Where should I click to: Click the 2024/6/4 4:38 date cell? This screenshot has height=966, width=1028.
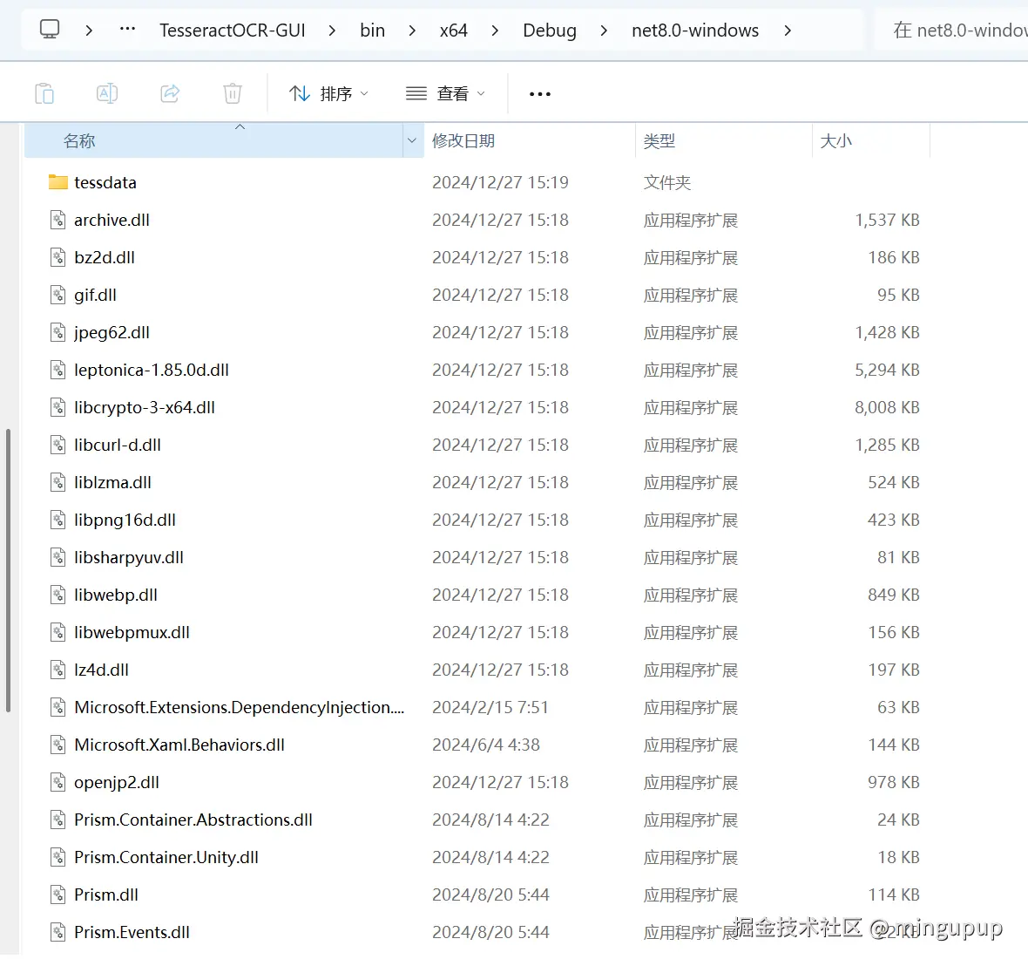pos(486,745)
